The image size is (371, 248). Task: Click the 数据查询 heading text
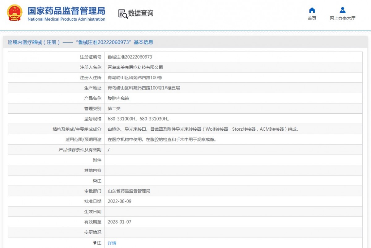pyautogui.click(x=141, y=13)
